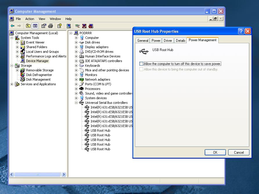Image resolution: width=259 pixels, height=194 pixels.
Task: Expand the Event Viewer node
Action: click(17, 42)
